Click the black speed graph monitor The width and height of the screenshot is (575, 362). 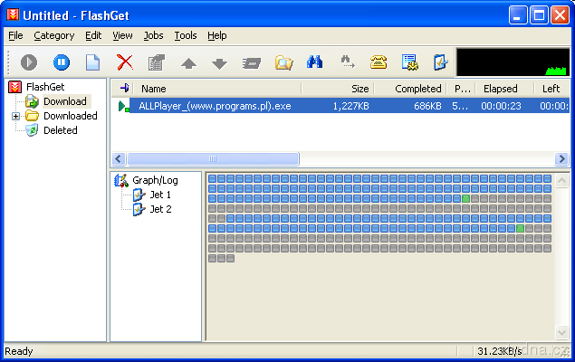coord(513,62)
